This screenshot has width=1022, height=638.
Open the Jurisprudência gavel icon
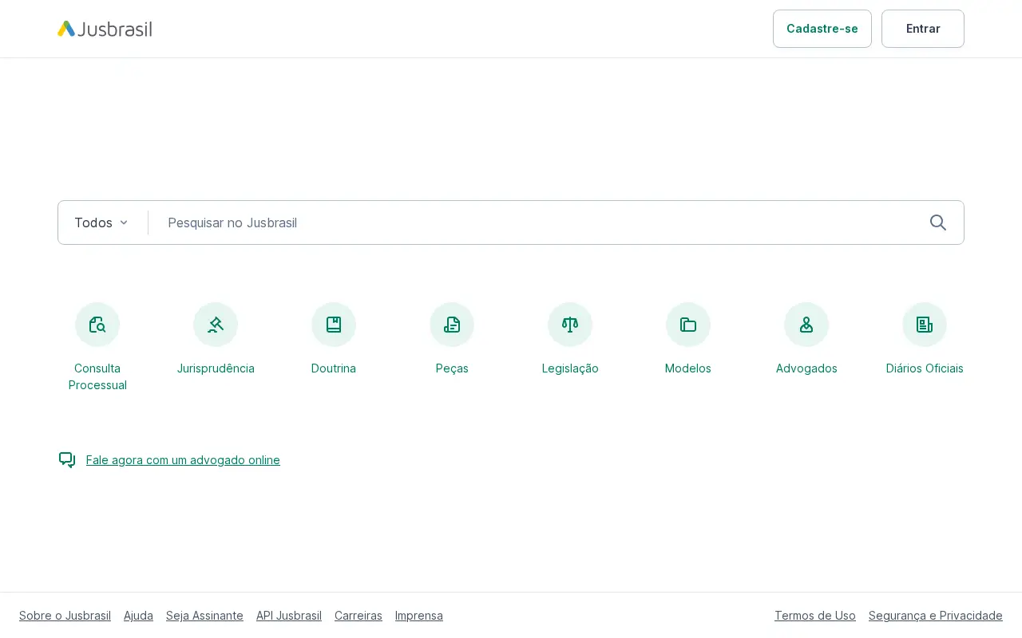[x=216, y=325]
